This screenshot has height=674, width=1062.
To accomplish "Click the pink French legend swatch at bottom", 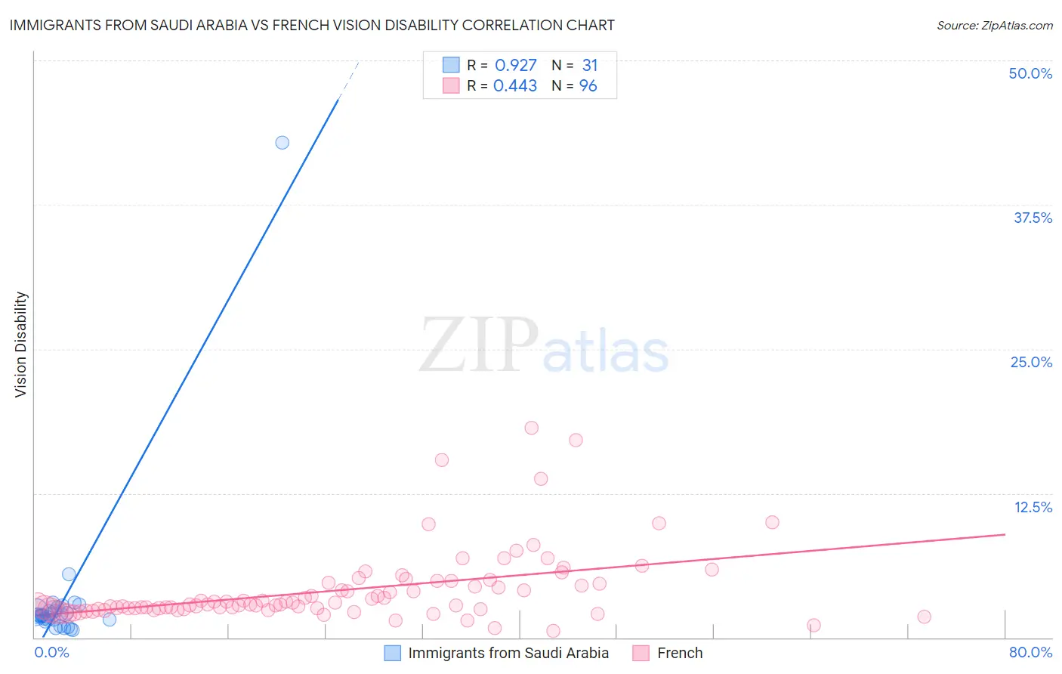I will pyautogui.click(x=641, y=653).
